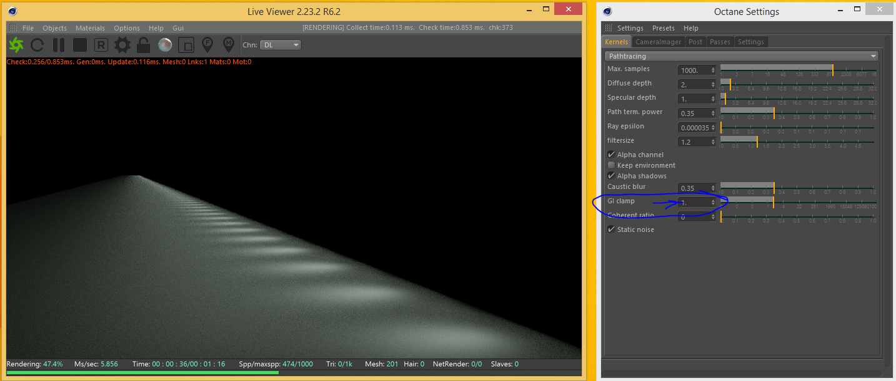Disable the Alpha channel checkbox

[611, 155]
